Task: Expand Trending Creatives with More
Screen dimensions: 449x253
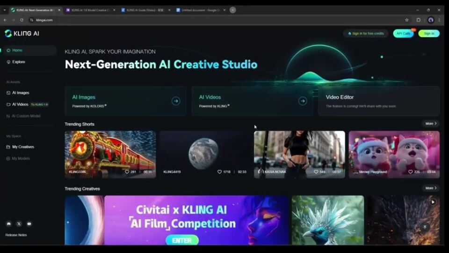Action: pyautogui.click(x=431, y=188)
